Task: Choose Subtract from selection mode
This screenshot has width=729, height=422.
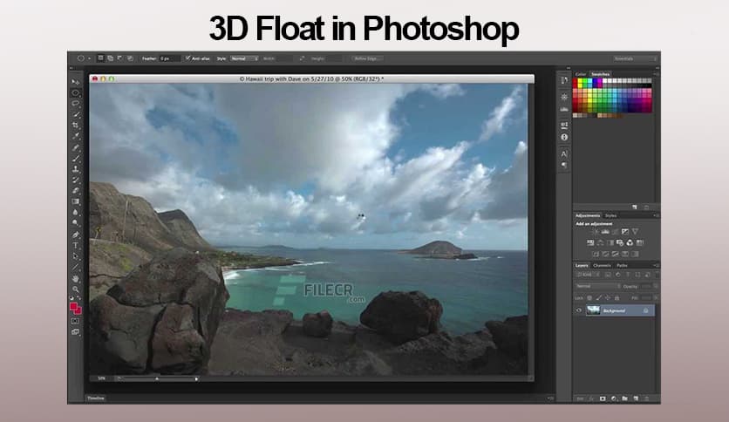Action: coord(120,58)
